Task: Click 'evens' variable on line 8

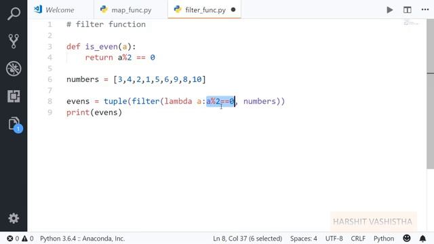Action: 78,101
